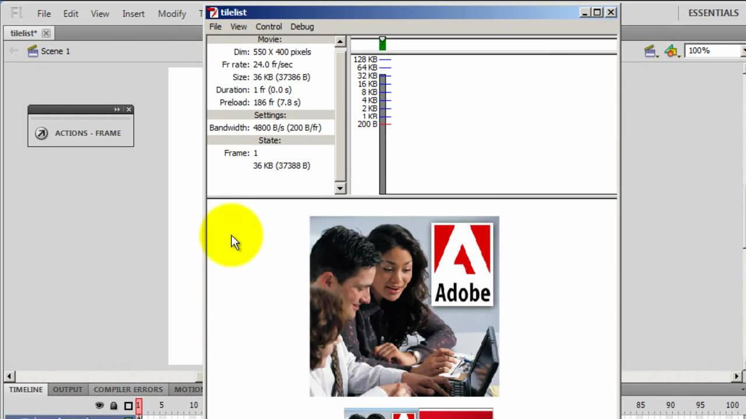Select the tilelist* document tab

(23, 33)
